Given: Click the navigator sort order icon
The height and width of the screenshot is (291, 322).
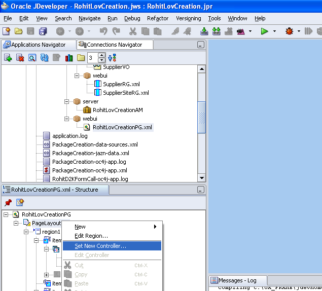Looking at the screenshot, I should click(x=112, y=58).
